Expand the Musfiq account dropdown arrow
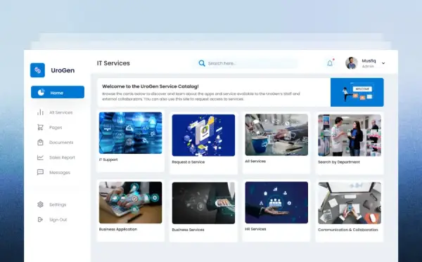 tap(383, 63)
